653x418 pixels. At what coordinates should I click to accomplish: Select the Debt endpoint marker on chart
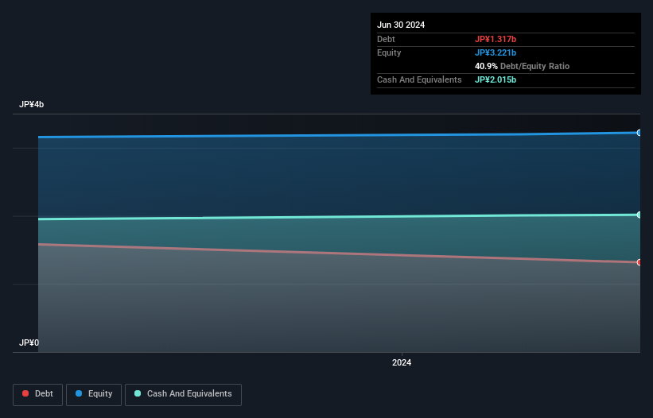[639, 262]
